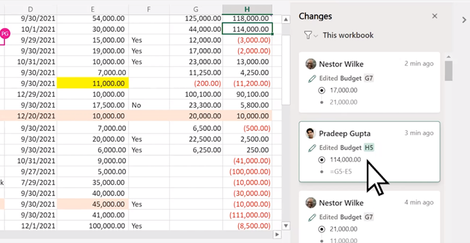Click the previous value 21,000.00 on 2 min card

point(343,102)
